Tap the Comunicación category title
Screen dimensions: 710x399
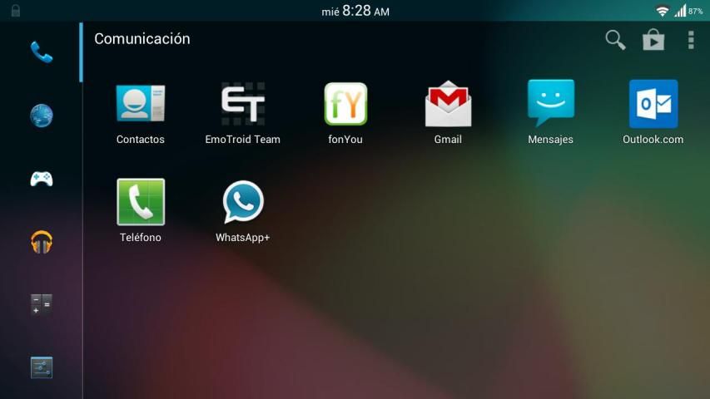pos(142,39)
